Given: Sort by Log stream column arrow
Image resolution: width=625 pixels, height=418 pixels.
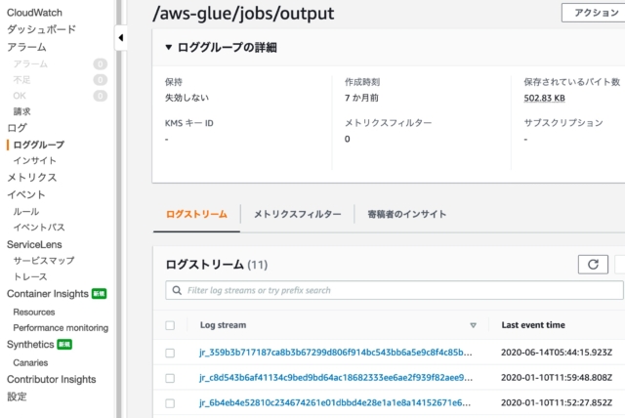Looking at the screenshot, I should coord(473,325).
